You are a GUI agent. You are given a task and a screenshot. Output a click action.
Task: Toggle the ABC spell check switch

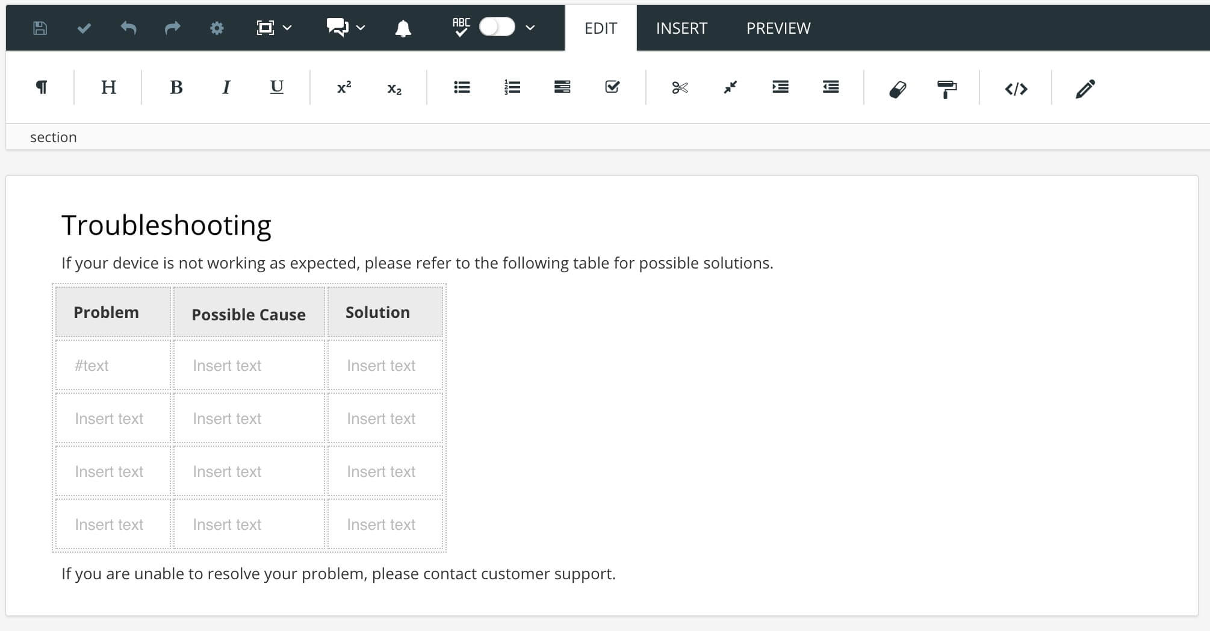click(x=496, y=26)
